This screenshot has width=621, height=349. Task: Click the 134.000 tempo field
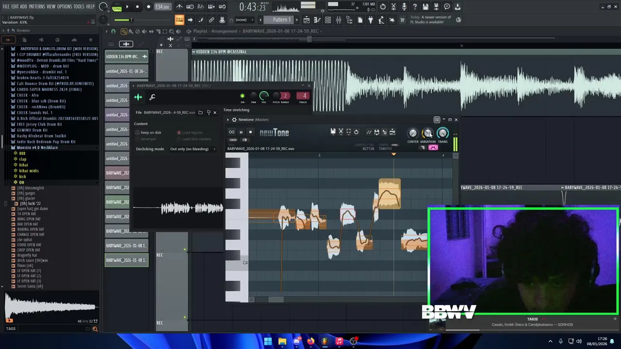163,7
